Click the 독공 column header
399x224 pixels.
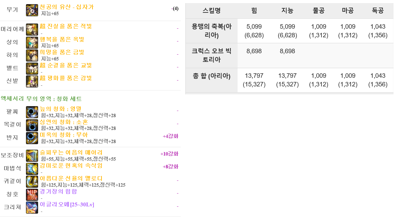(x=378, y=11)
